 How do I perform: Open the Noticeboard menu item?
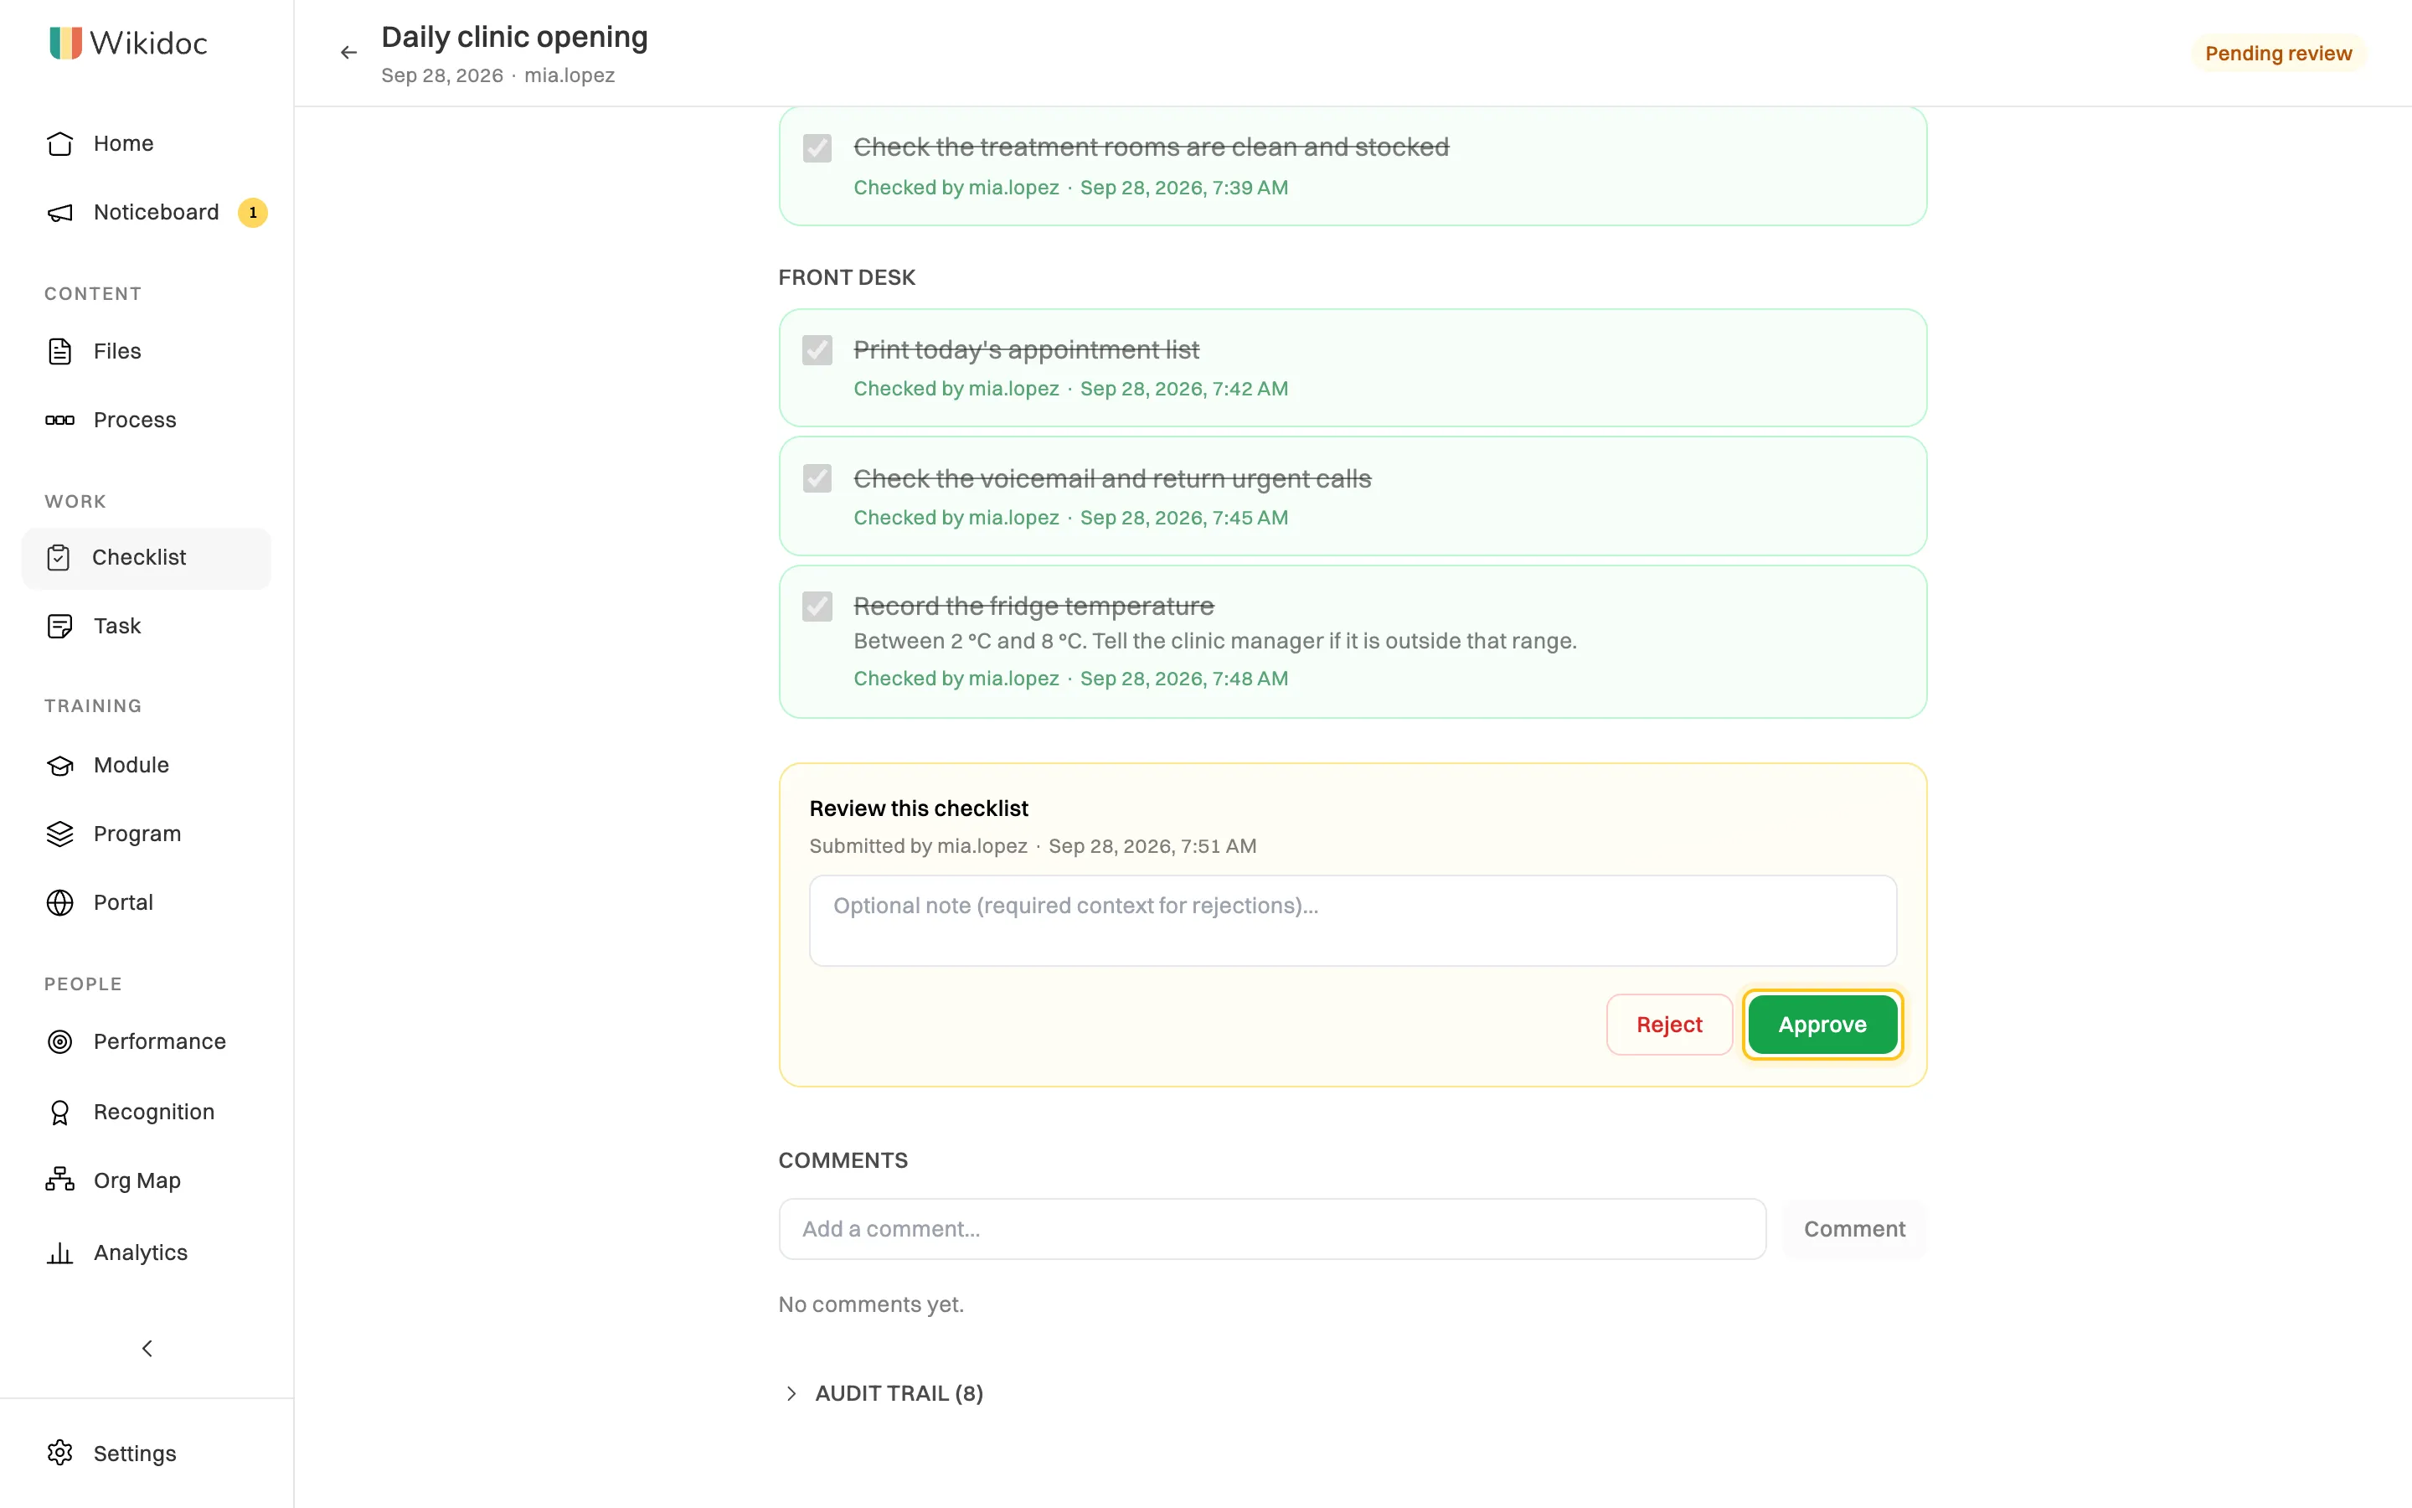coord(147,213)
